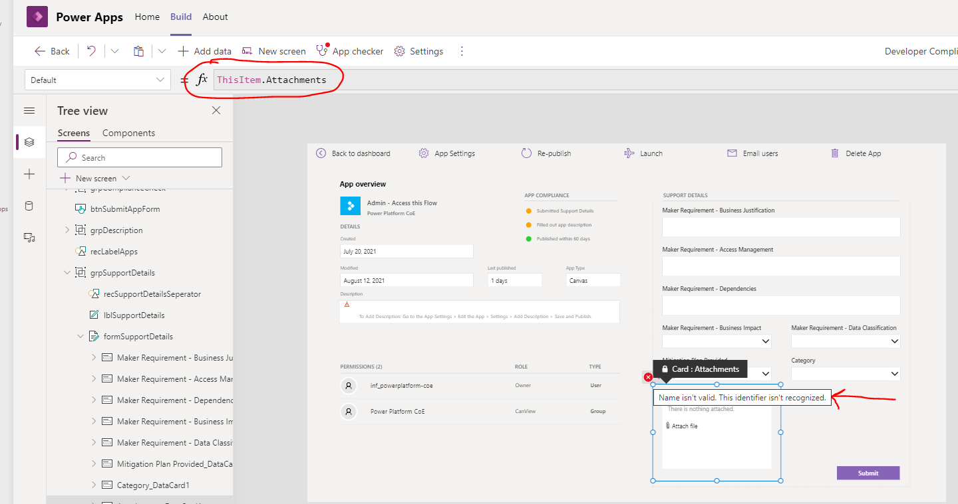Open the Insert plus icon in left rail
The image size is (958, 504).
point(29,174)
